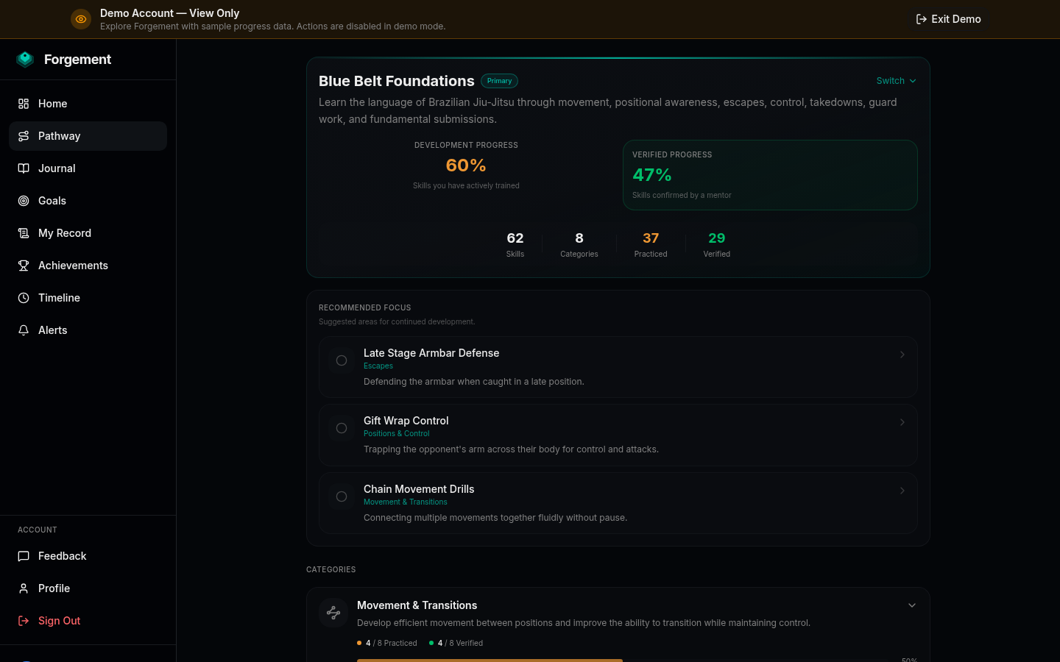Screen dimensions: 1060x662
Task: Click the Movement & Transitions category icon
Action: (x=333, y=613)
